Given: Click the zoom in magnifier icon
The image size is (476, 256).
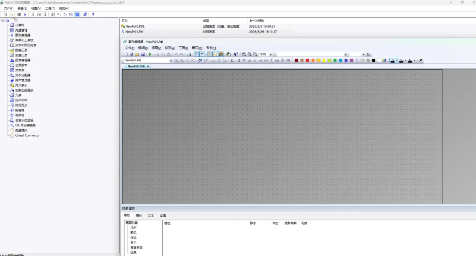Looking at the screenshot, I should (244, 54).
